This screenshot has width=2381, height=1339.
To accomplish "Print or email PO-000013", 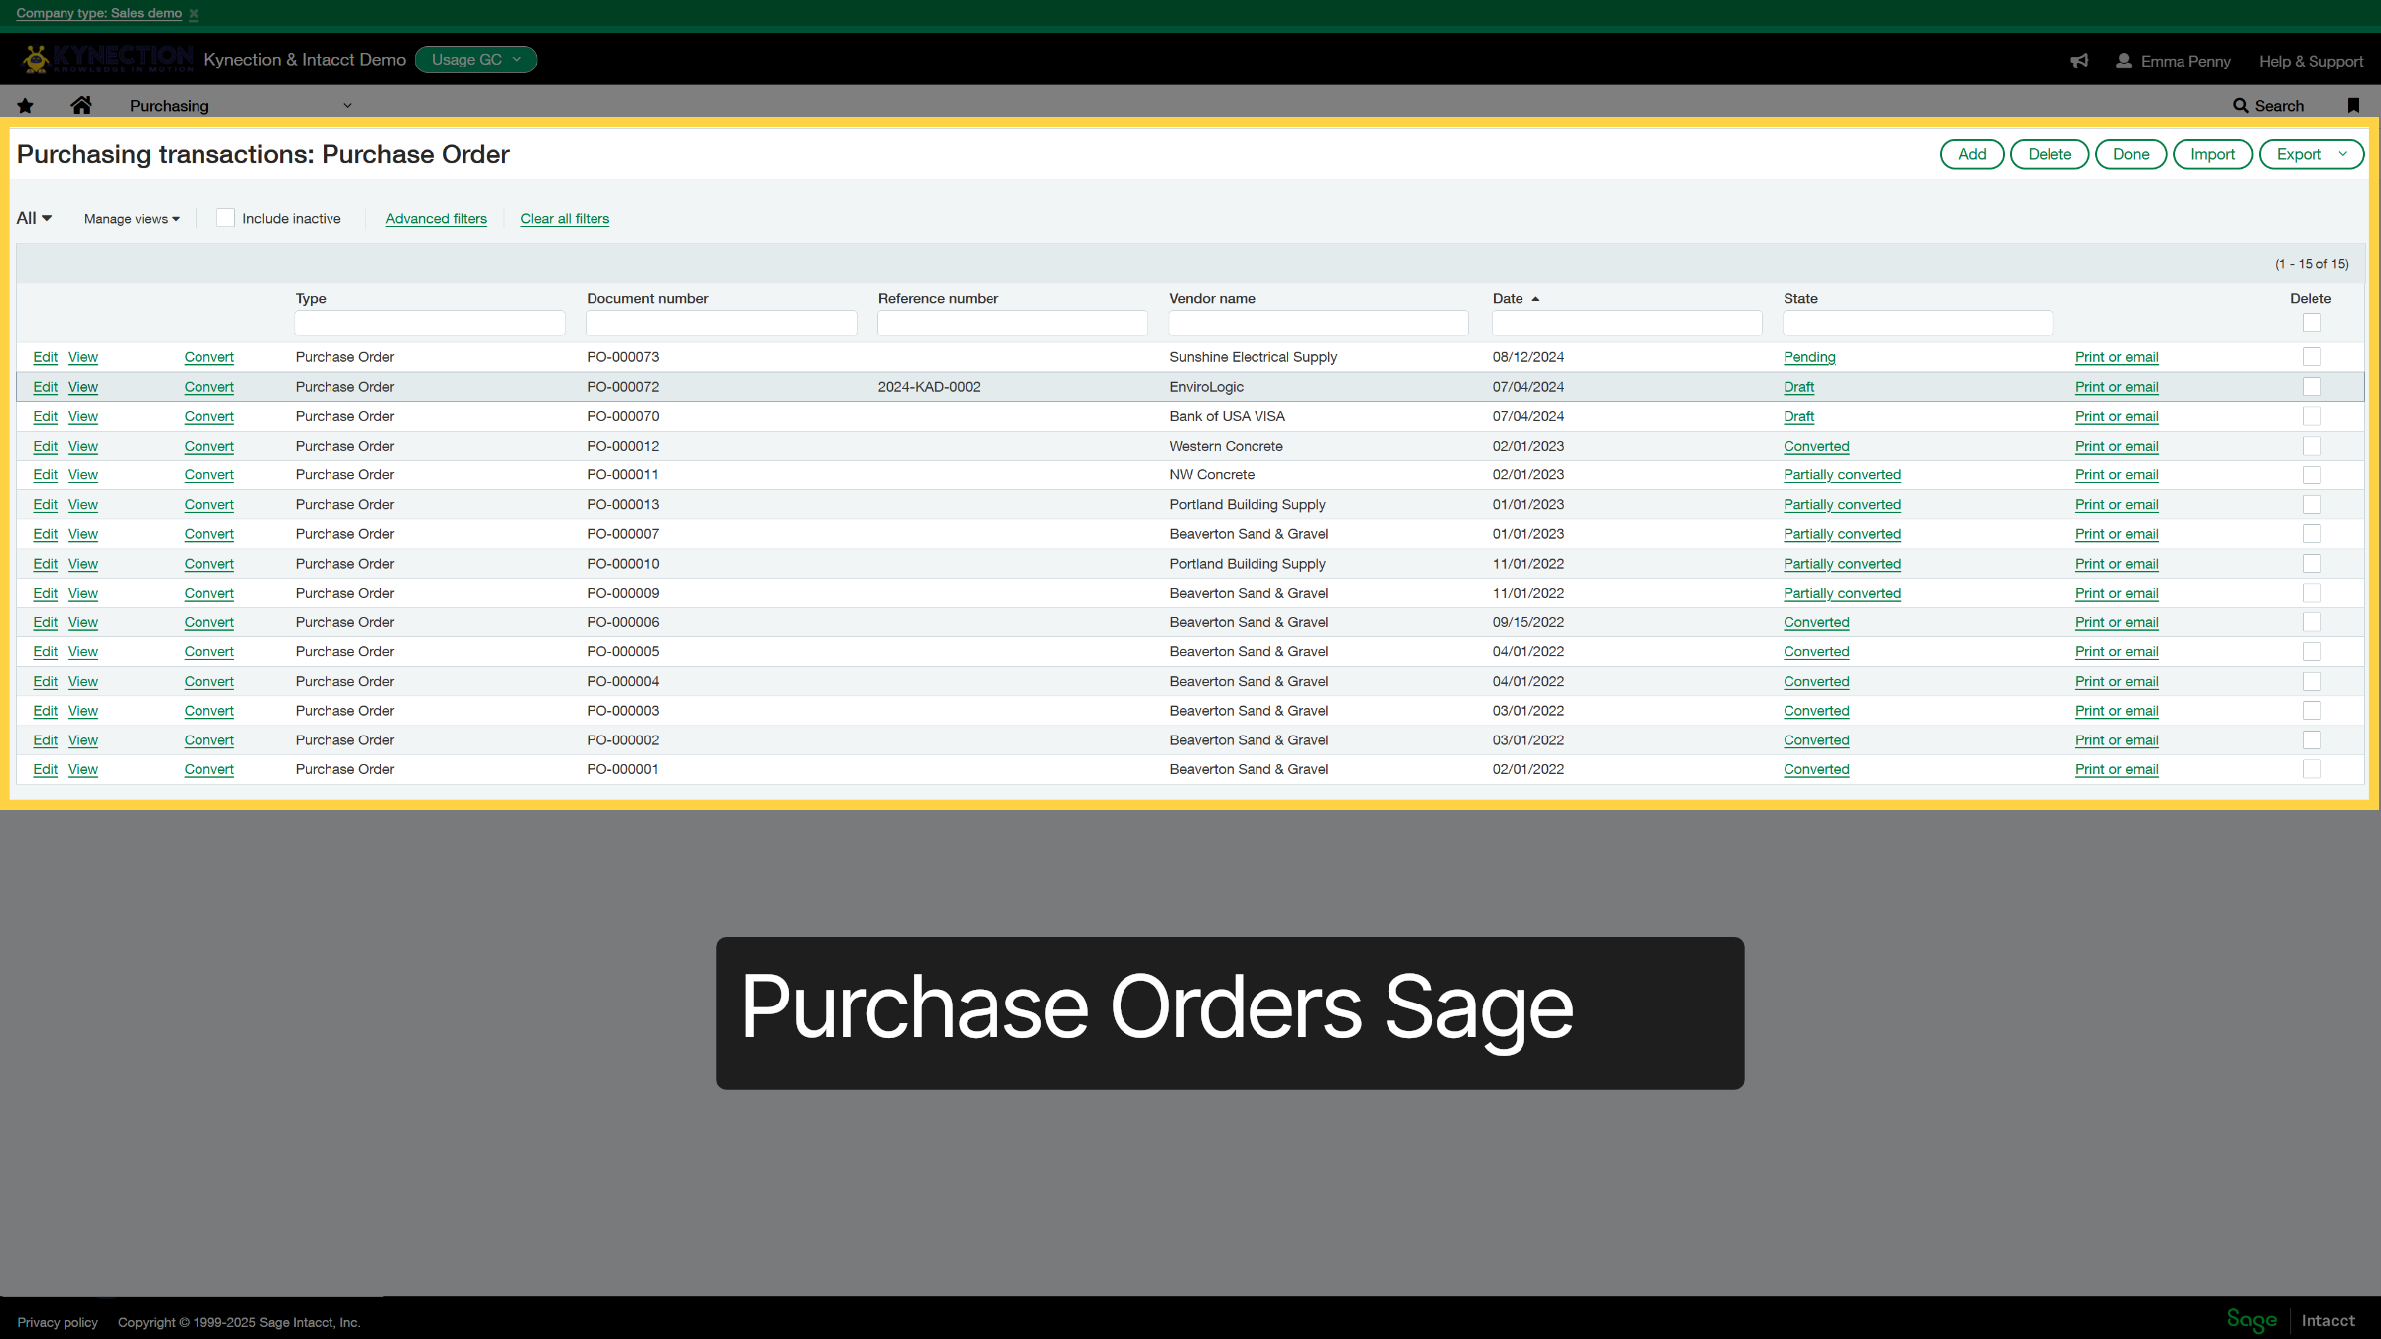I will coord(2116,504).
